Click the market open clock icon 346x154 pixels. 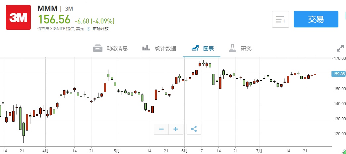(x=89, y=29)
